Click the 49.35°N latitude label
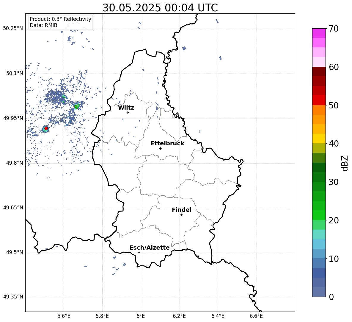The height and width of the screenshot is (322, 352). click(x=13, y=297)
